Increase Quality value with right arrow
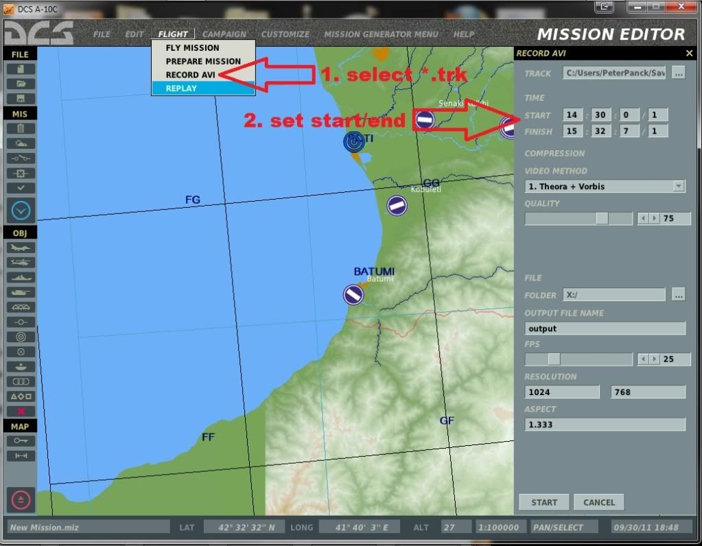Viewport: 702px width, 546px height. [655, 219]
